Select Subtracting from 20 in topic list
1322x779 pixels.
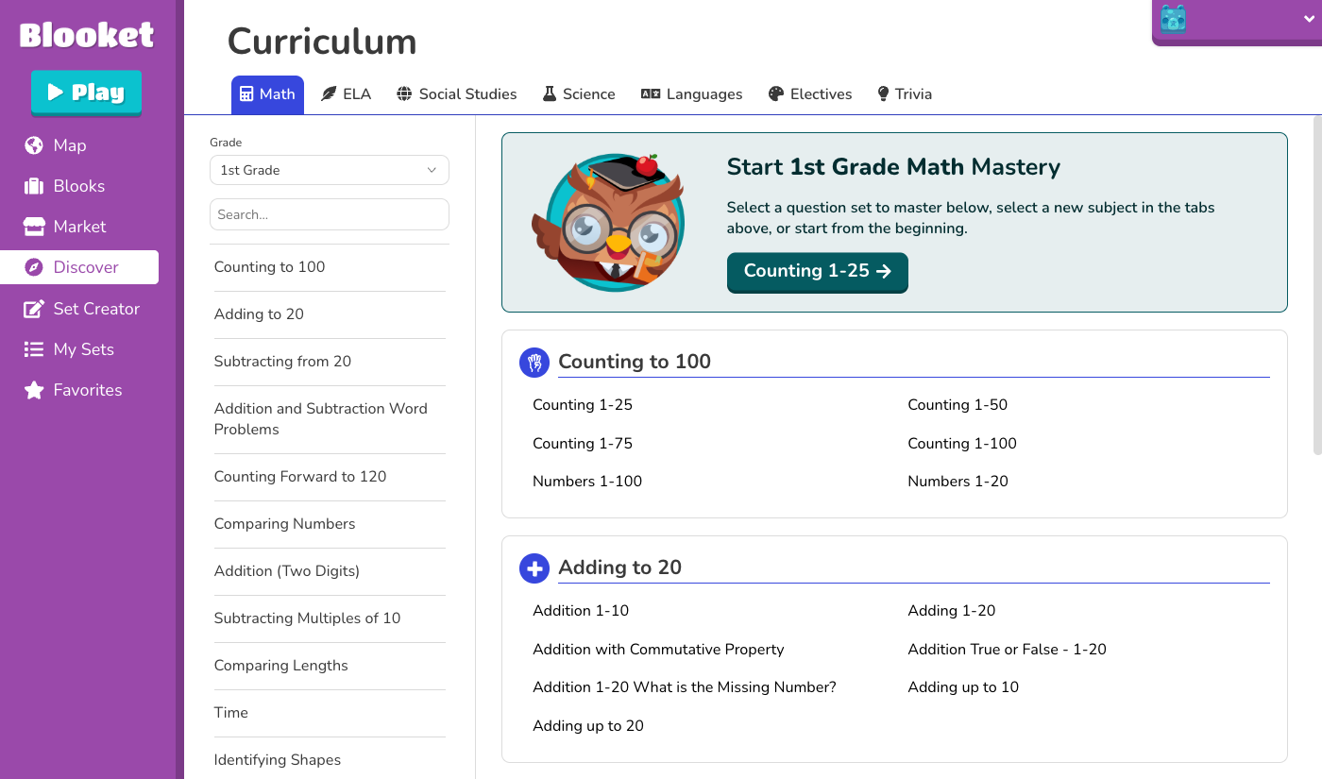(x=328, y=362)
